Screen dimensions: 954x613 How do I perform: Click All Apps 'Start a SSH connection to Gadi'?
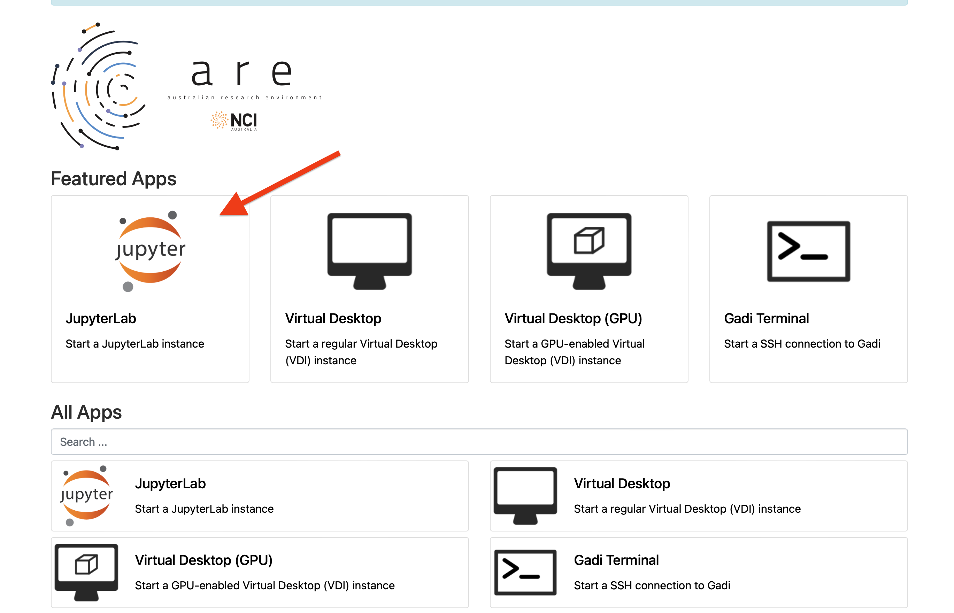click(652, 585)
